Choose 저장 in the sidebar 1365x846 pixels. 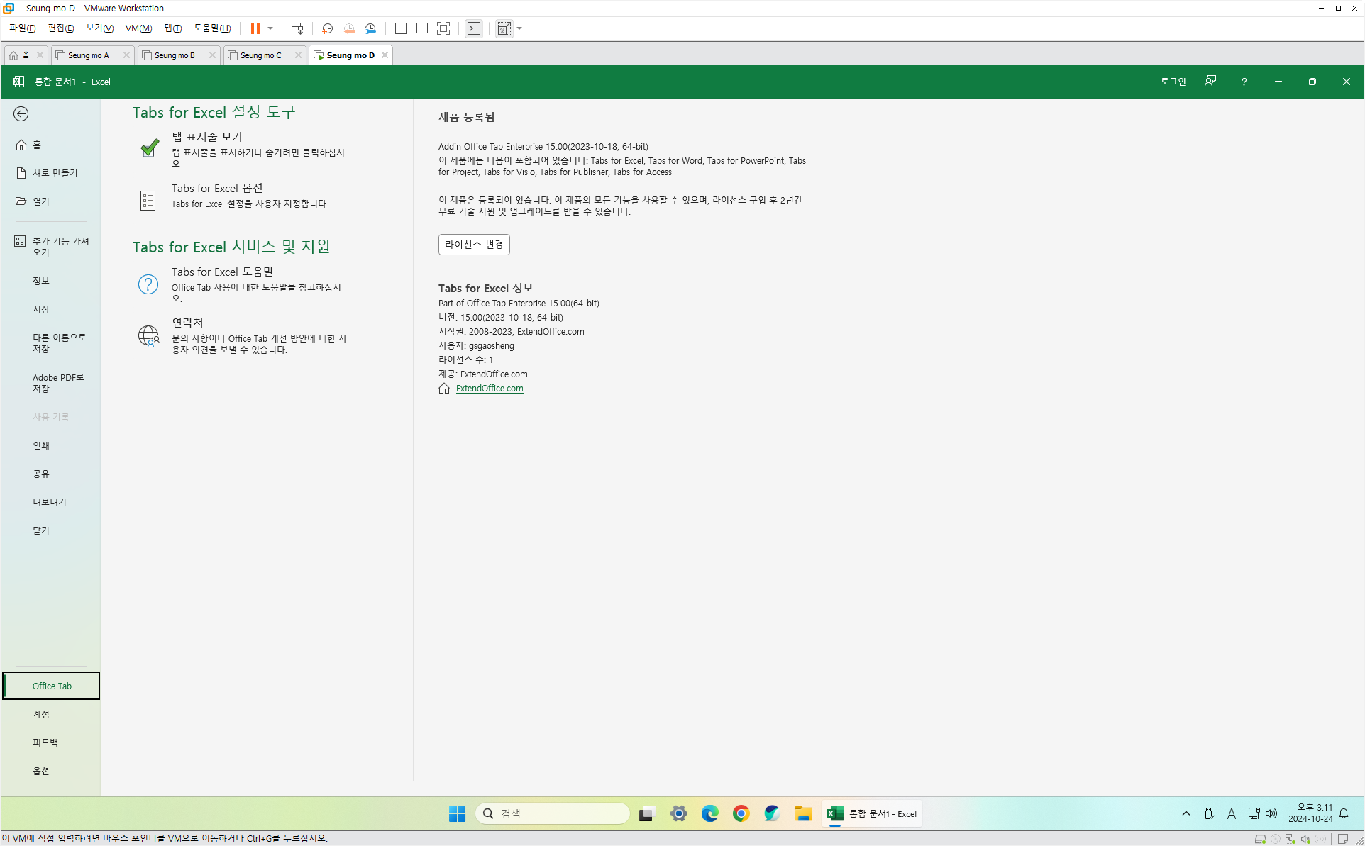[50, 309]
